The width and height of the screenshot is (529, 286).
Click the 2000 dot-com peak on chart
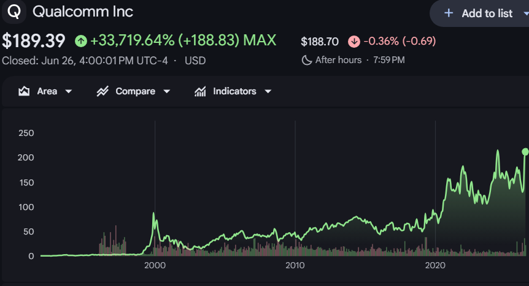point(154,213)
